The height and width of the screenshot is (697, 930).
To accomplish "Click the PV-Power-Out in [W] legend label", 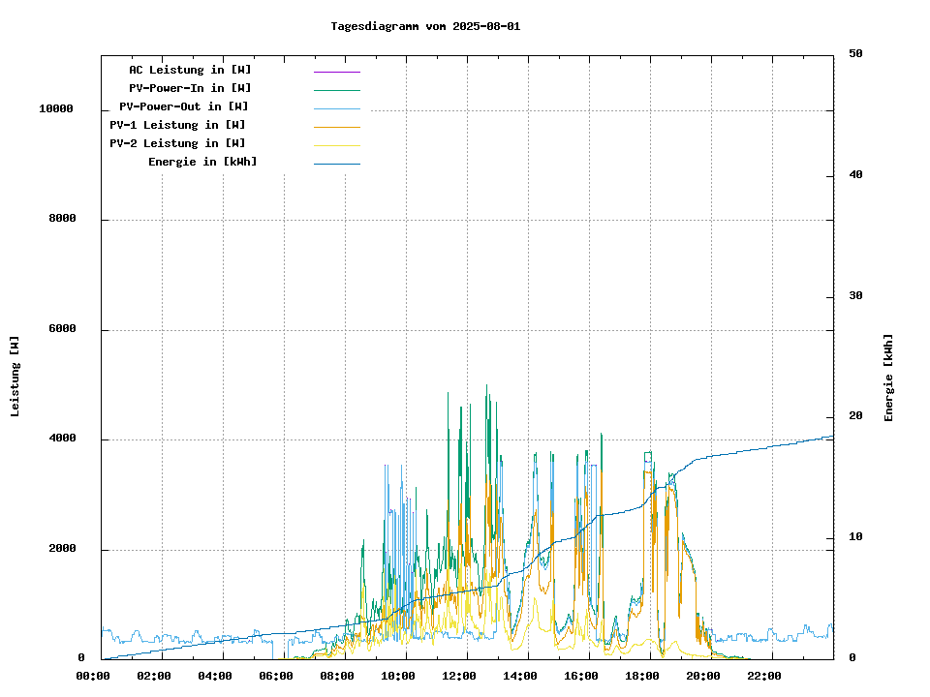I will [x=184, y=106].
